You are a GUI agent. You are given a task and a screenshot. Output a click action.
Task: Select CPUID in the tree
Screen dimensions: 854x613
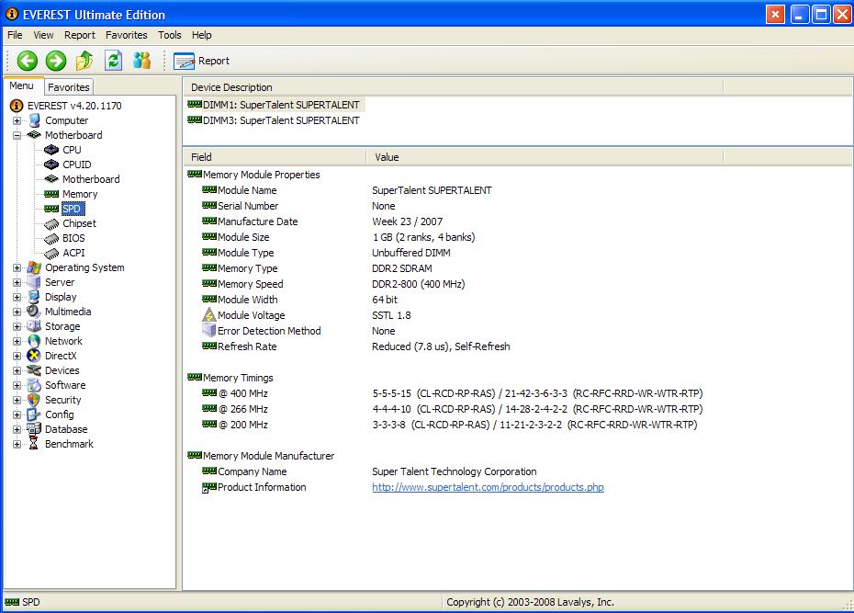(x=77, y=165)
